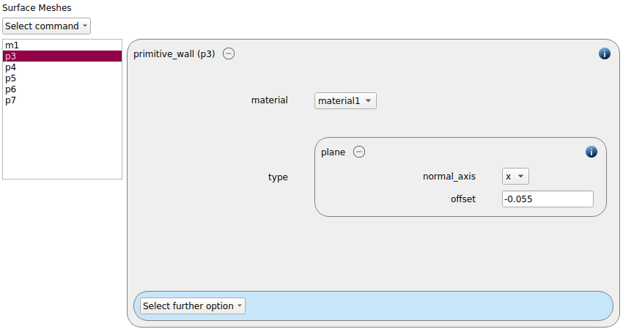
Task: Click empty area of mesh list
Action: [62, 143]
